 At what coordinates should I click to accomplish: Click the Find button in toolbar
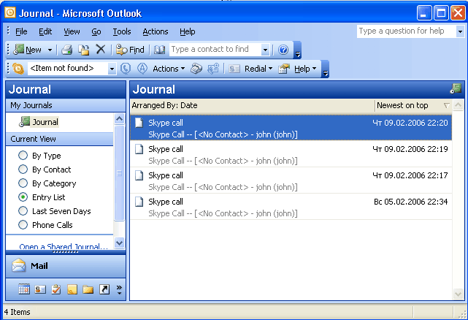click(x=130, y=50)
